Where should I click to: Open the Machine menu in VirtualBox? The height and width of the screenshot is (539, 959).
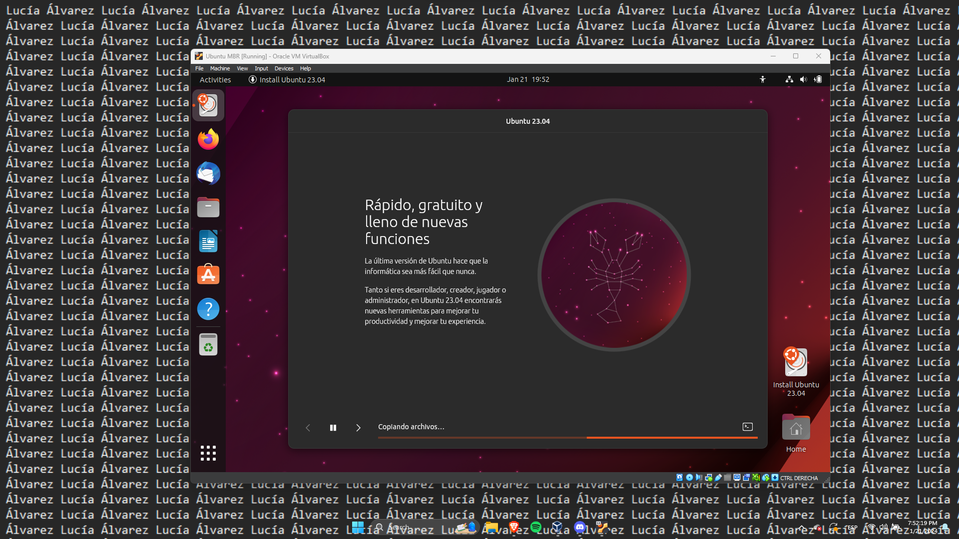(x=220, y=68)
